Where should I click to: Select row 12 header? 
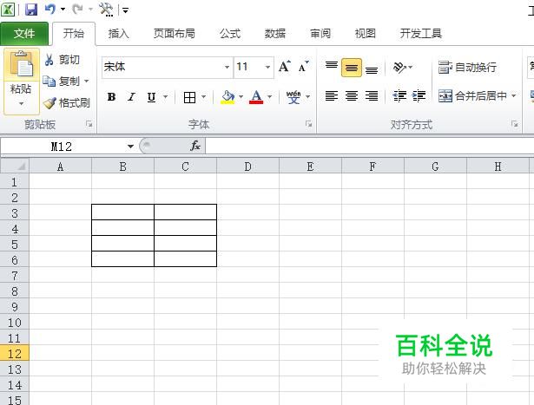[14, 353]
